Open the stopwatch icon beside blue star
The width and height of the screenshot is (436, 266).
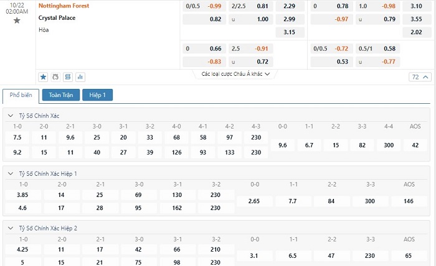[x=55, y=76]
